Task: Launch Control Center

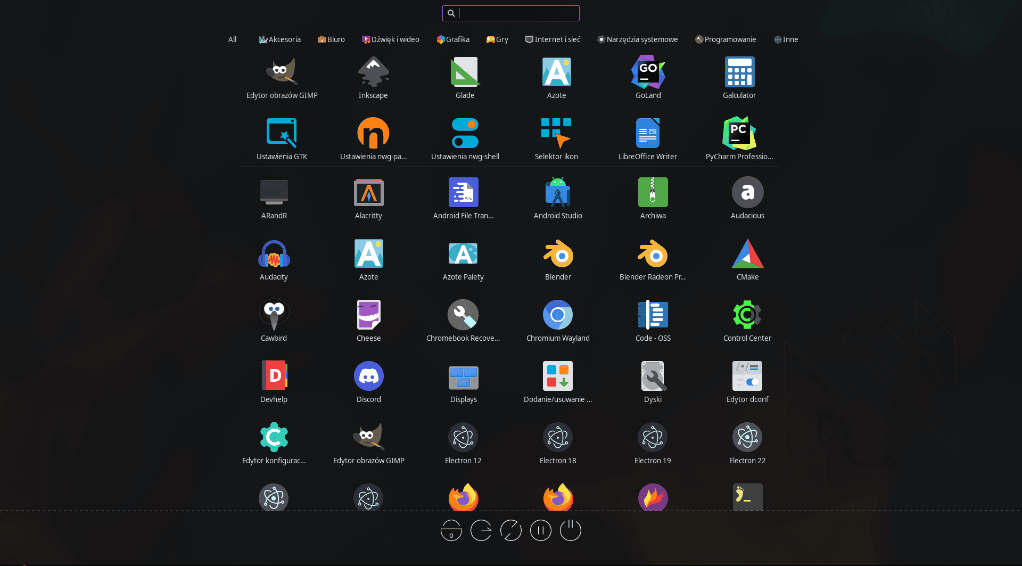Action: coord(747,321)
